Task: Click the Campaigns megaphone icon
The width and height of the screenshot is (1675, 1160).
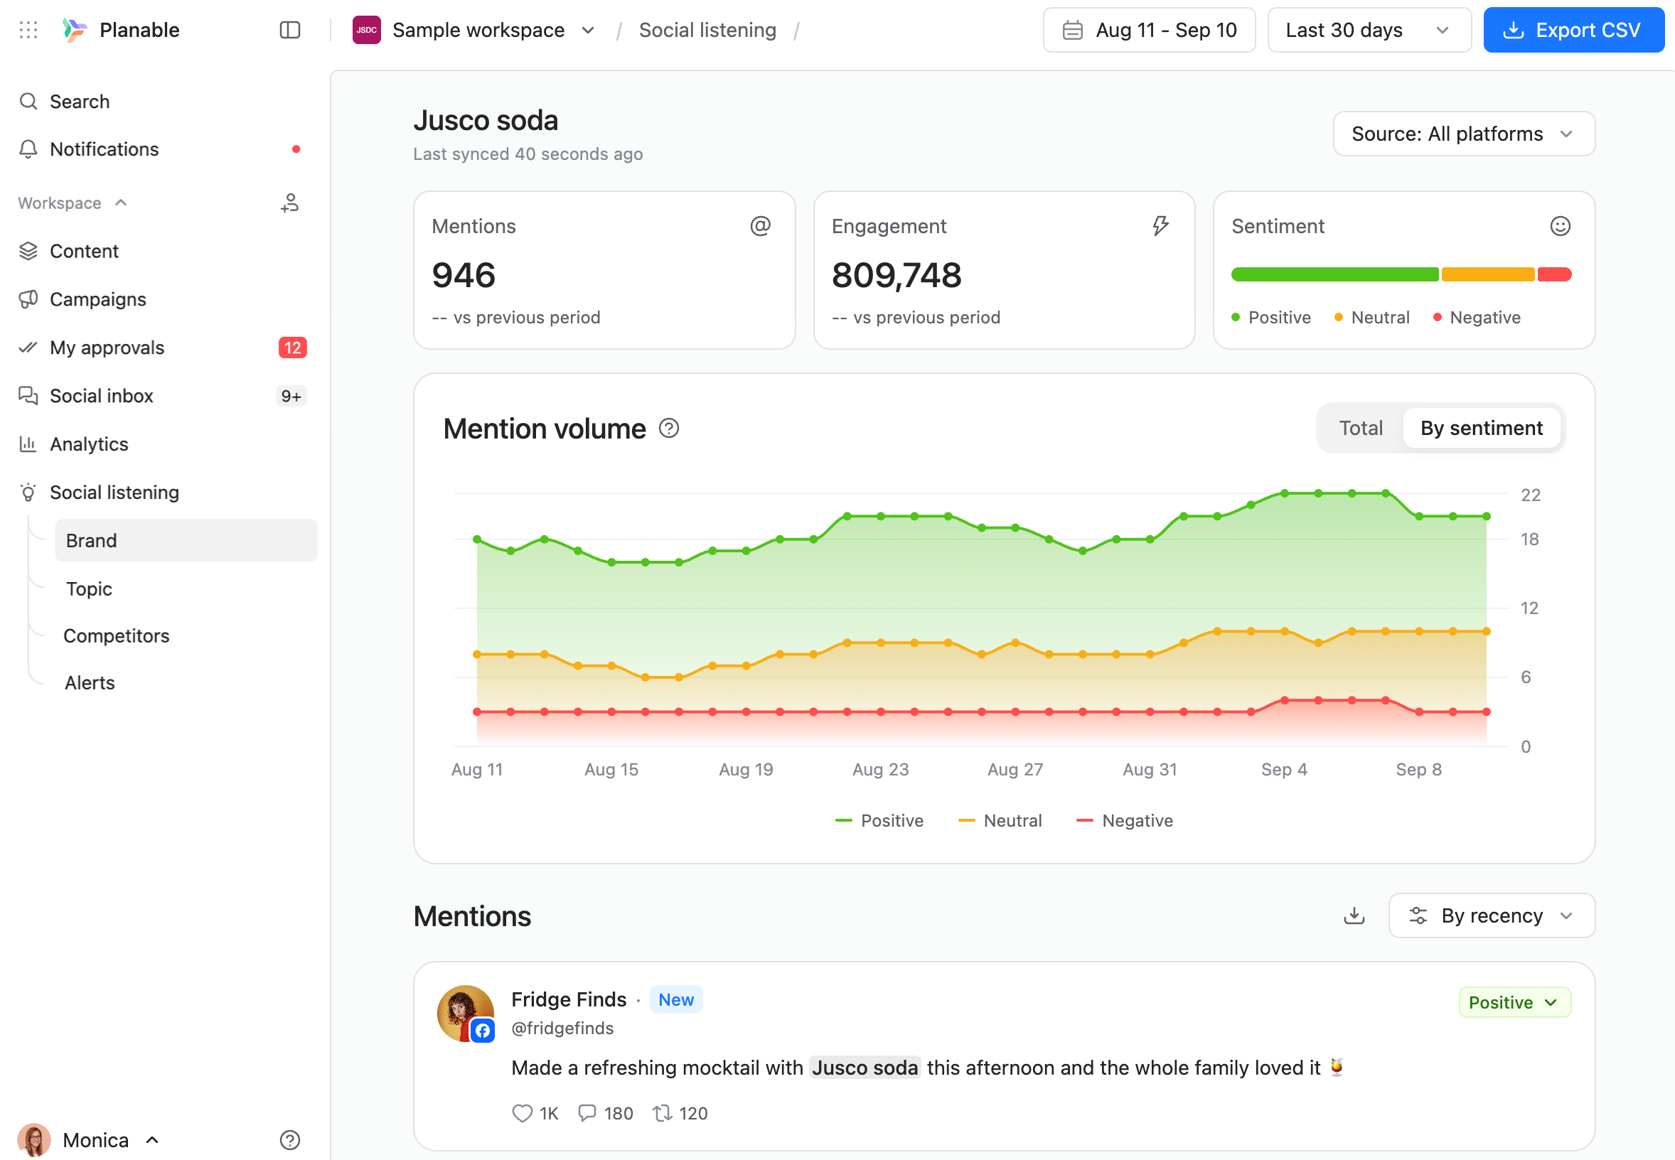Action: pos(28,299)
